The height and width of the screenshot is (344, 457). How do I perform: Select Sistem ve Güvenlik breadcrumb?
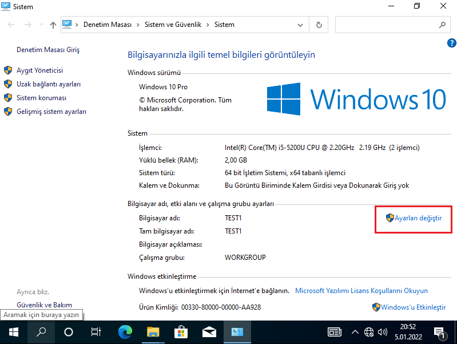[173, 25]
